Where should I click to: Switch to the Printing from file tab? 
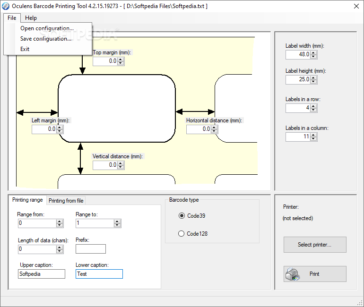[66, 201]
